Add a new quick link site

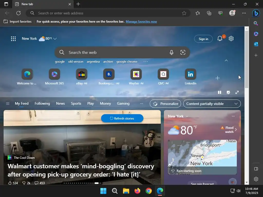click(x=217, y=78)
